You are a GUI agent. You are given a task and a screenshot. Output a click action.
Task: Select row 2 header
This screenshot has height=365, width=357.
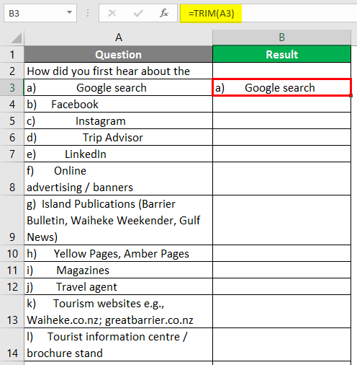coord(12,71)
